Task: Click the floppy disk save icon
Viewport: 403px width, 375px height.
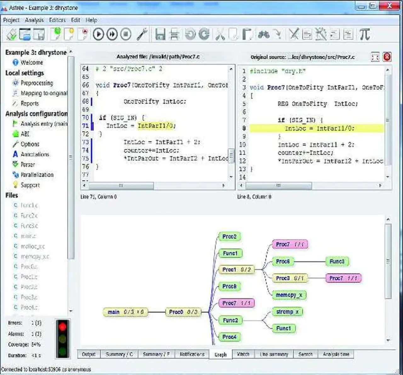Action: [160, 34]
